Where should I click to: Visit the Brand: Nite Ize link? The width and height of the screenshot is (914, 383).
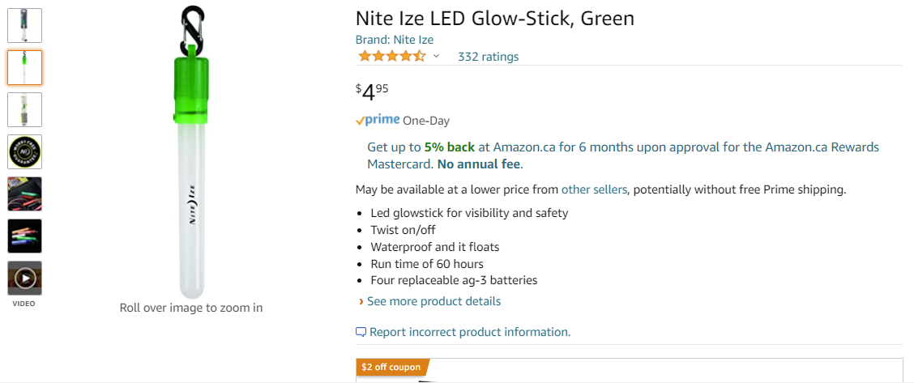click(x=395, y=40)
